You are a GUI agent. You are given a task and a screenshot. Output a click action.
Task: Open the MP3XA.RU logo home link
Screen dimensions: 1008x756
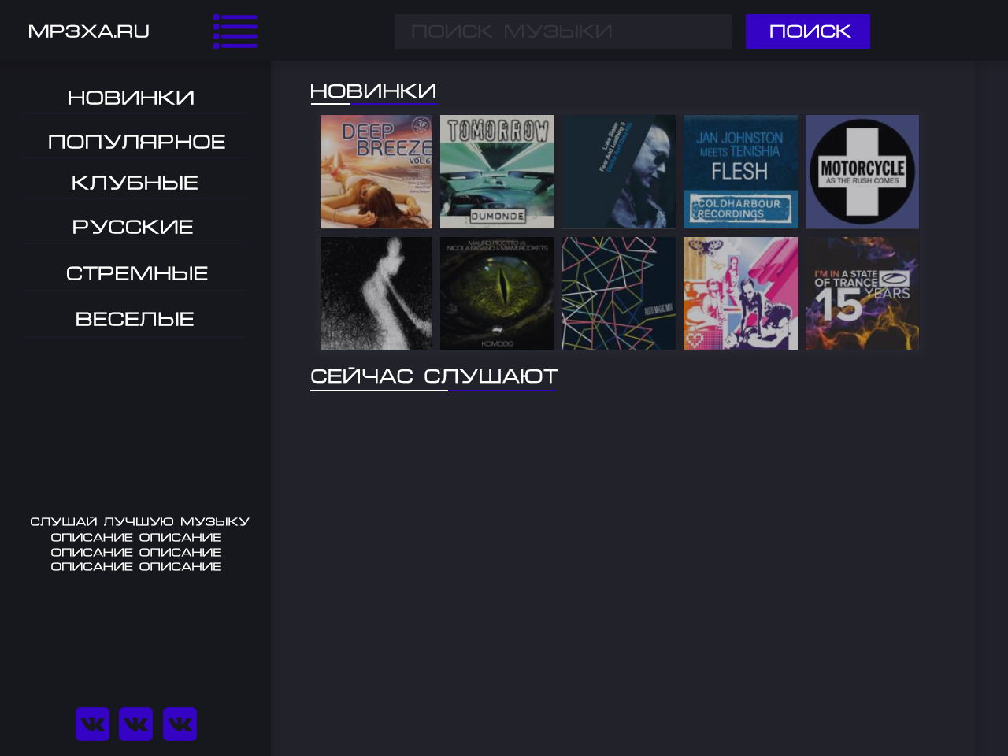click(x=89, y=31)
